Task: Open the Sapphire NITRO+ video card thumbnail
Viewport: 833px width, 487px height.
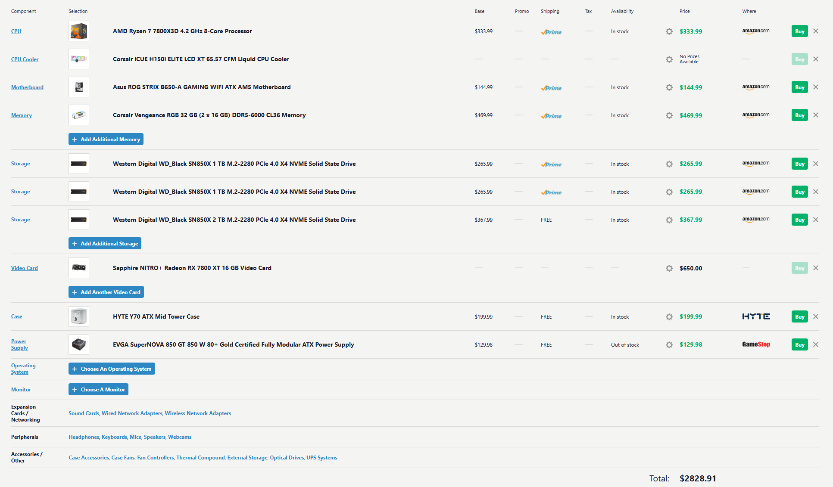Action: coord(79,268)
